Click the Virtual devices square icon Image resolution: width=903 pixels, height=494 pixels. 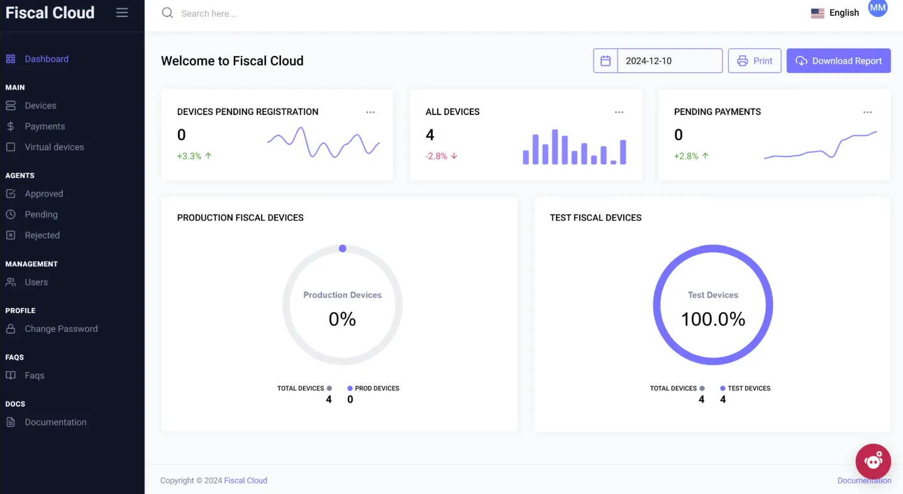pos(11,147)
